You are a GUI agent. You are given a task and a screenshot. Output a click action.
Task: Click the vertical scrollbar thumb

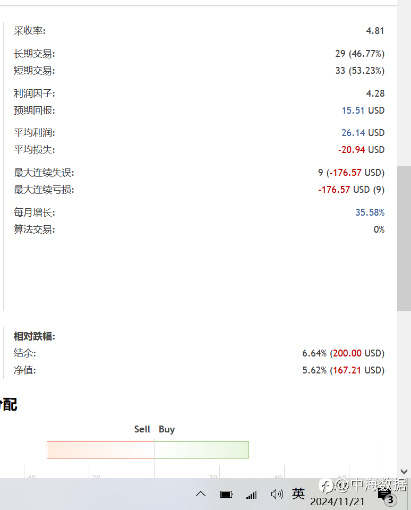[404, 239]
